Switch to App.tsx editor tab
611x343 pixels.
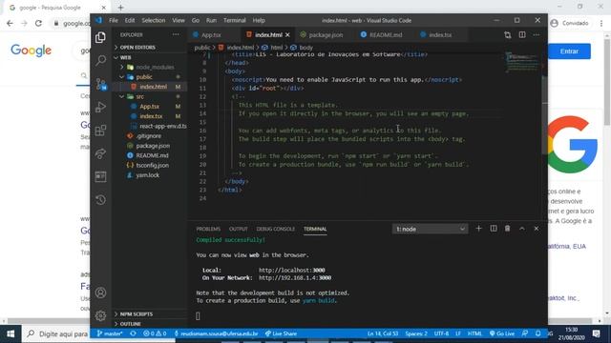click(x=211, y=34)
